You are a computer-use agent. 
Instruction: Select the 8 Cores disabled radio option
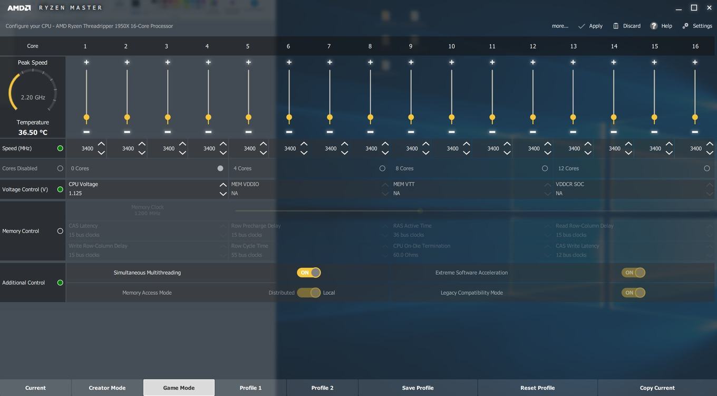(x=545, y=168)
